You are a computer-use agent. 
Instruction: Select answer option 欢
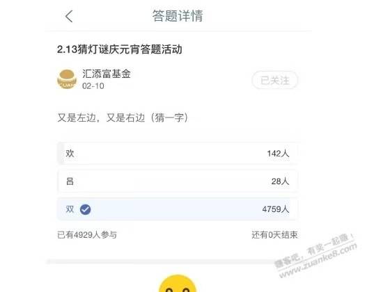[x=178, y=154]
